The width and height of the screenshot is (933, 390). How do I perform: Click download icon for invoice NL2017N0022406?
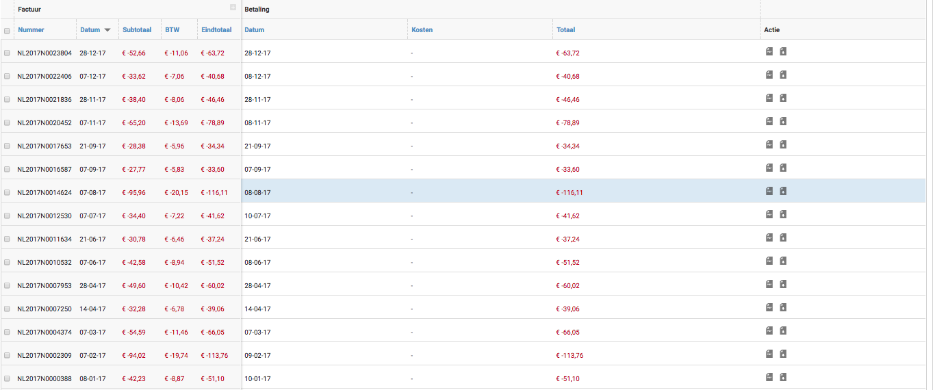pyautogui.click(x=783, y=75)
